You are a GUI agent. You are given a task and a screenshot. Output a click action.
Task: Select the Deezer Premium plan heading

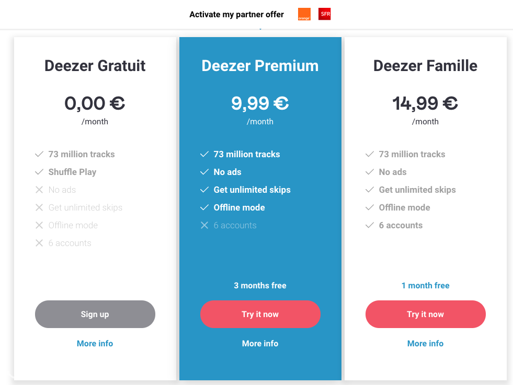(x=260, y=66)
